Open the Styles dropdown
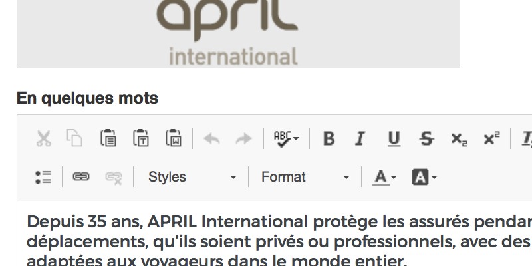The height and width of the screenshot is (266, 532). coord(192,177)
